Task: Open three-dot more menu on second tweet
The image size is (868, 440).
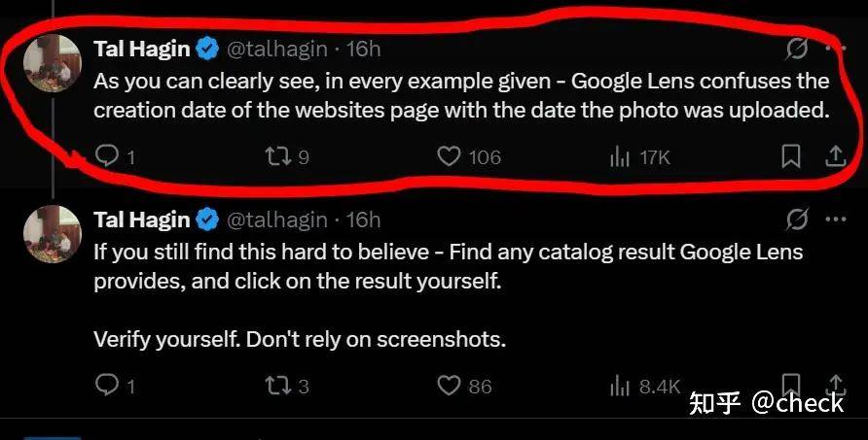Action: coord(835,219)
